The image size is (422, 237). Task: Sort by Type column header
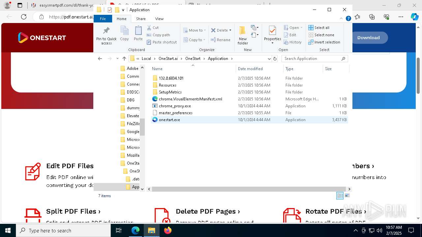pyautogui.click(x=303, y=69)
